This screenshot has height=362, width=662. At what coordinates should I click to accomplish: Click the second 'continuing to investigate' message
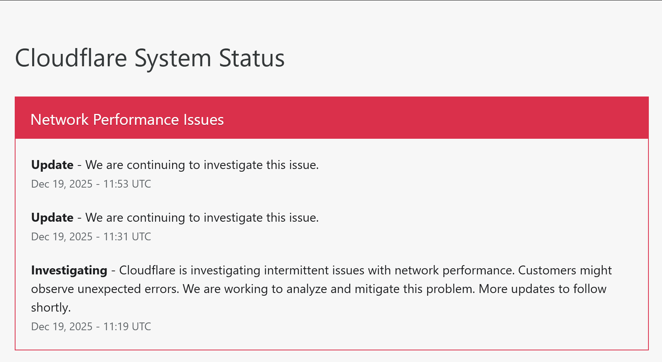click(x=202, y=217)
